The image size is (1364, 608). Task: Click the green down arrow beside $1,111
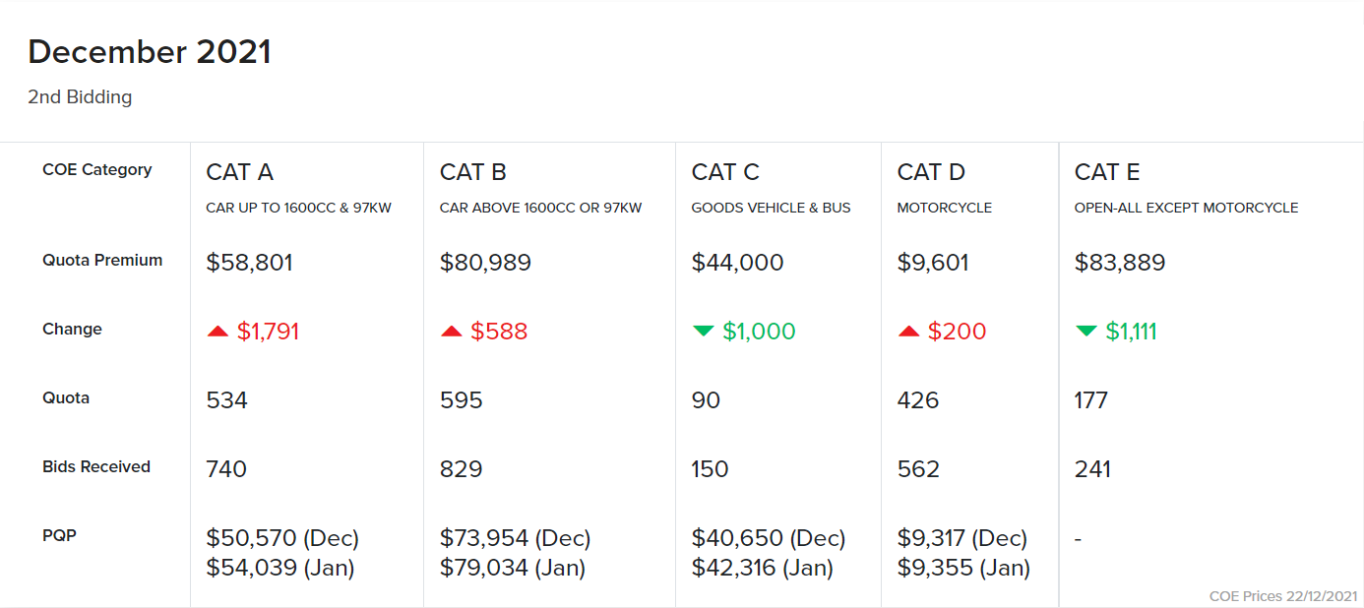click(x=1085, y=332)
